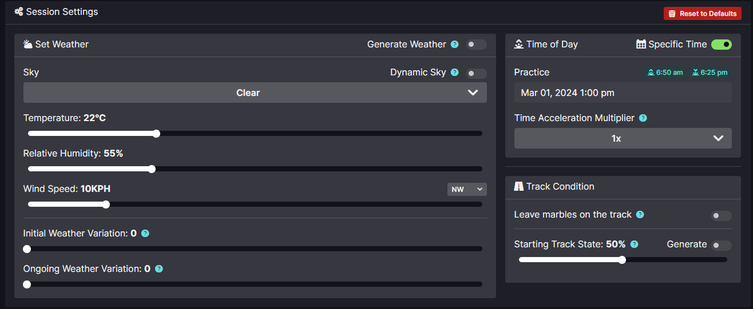Click the marbles on track help icon

pyautogui.click(x=640, y=215)
